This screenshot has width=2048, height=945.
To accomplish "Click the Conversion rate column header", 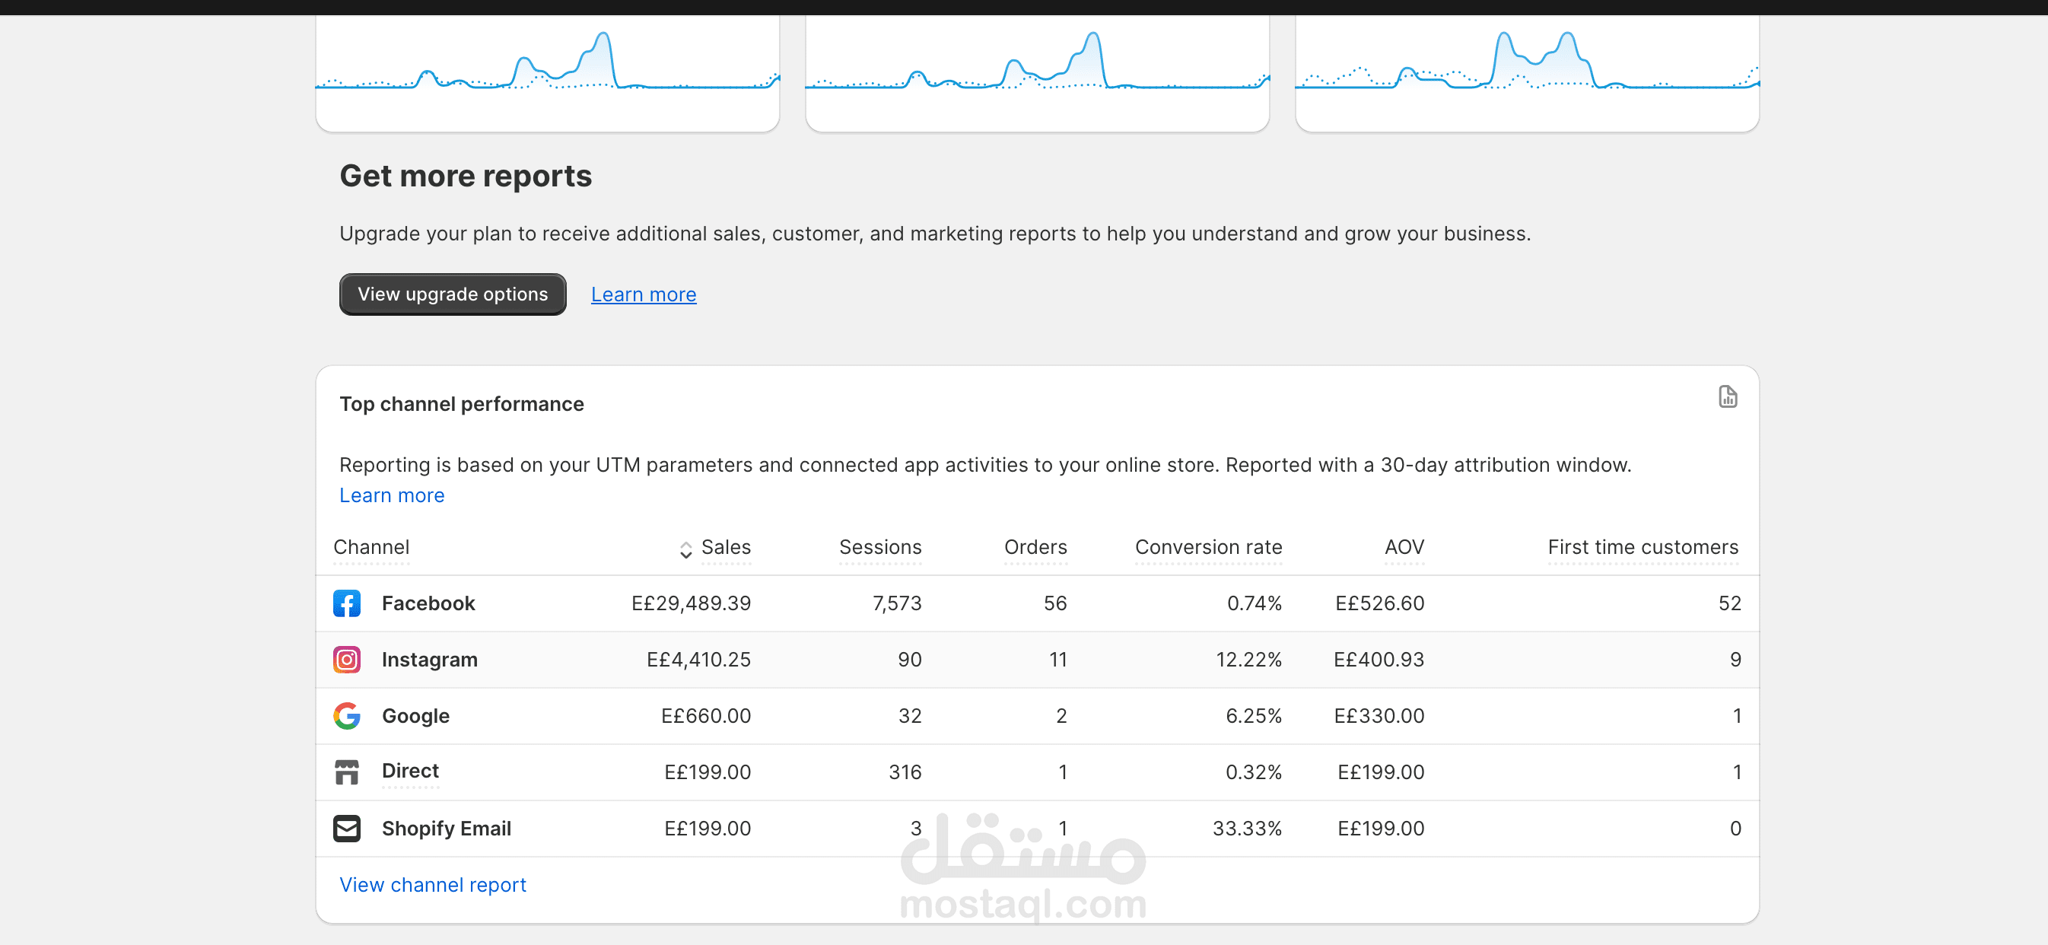I will point(1207,547).
